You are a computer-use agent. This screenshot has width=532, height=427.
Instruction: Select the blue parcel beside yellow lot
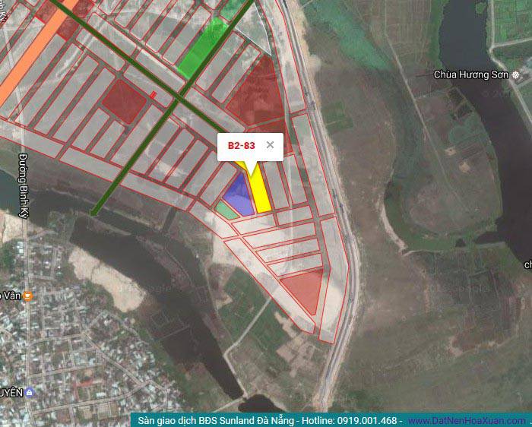click(x=237, y=196)
